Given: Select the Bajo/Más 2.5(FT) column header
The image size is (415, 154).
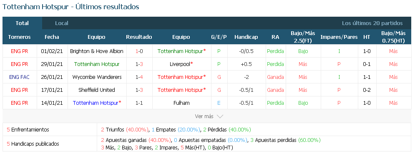Looking at the screenshot, I should [303, 37].
